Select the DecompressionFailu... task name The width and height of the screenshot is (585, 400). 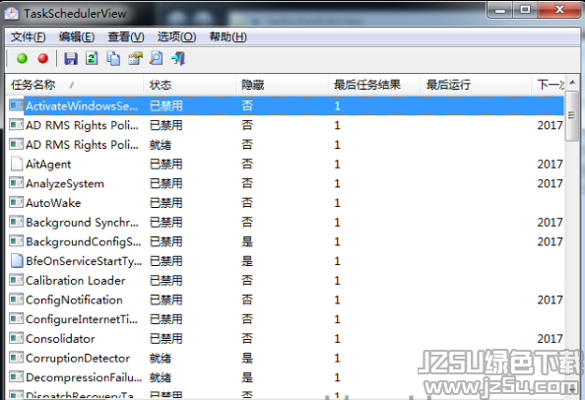[x=84, y=377]
